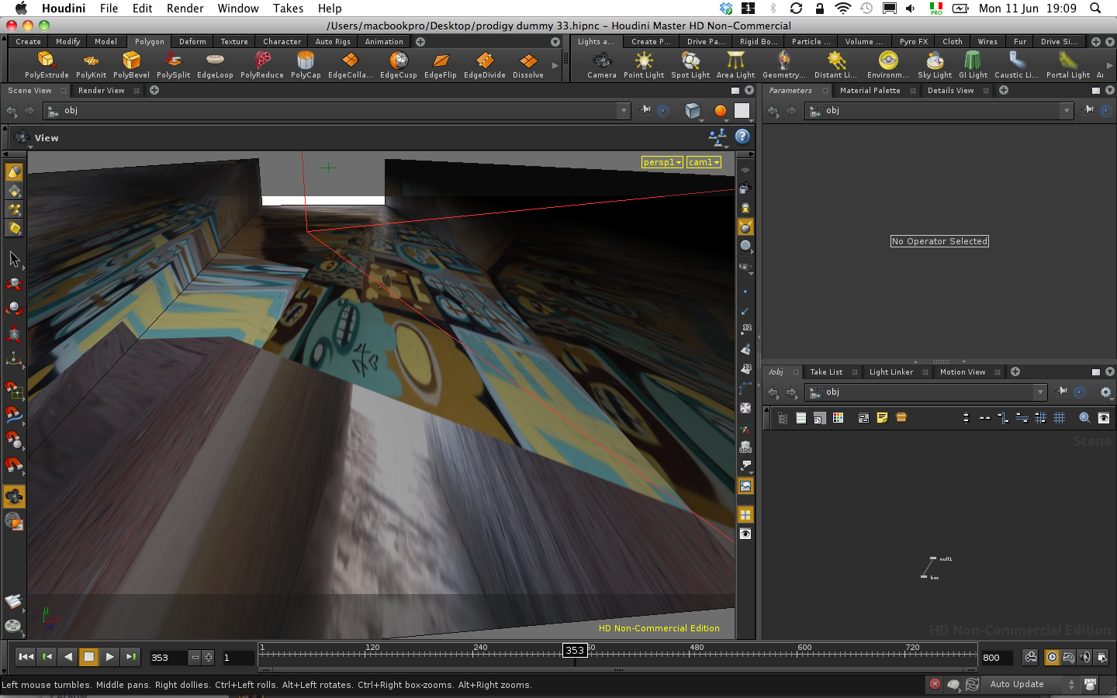Add a new pane tab beside Render View
The height and width of the screenshot is (698, 1117).
coord(154,91)
